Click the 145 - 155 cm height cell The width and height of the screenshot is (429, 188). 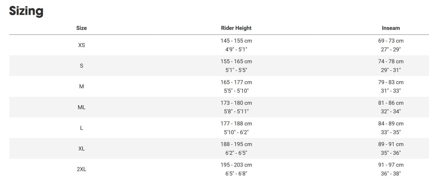pyautogui.click(x=236, y=41)
